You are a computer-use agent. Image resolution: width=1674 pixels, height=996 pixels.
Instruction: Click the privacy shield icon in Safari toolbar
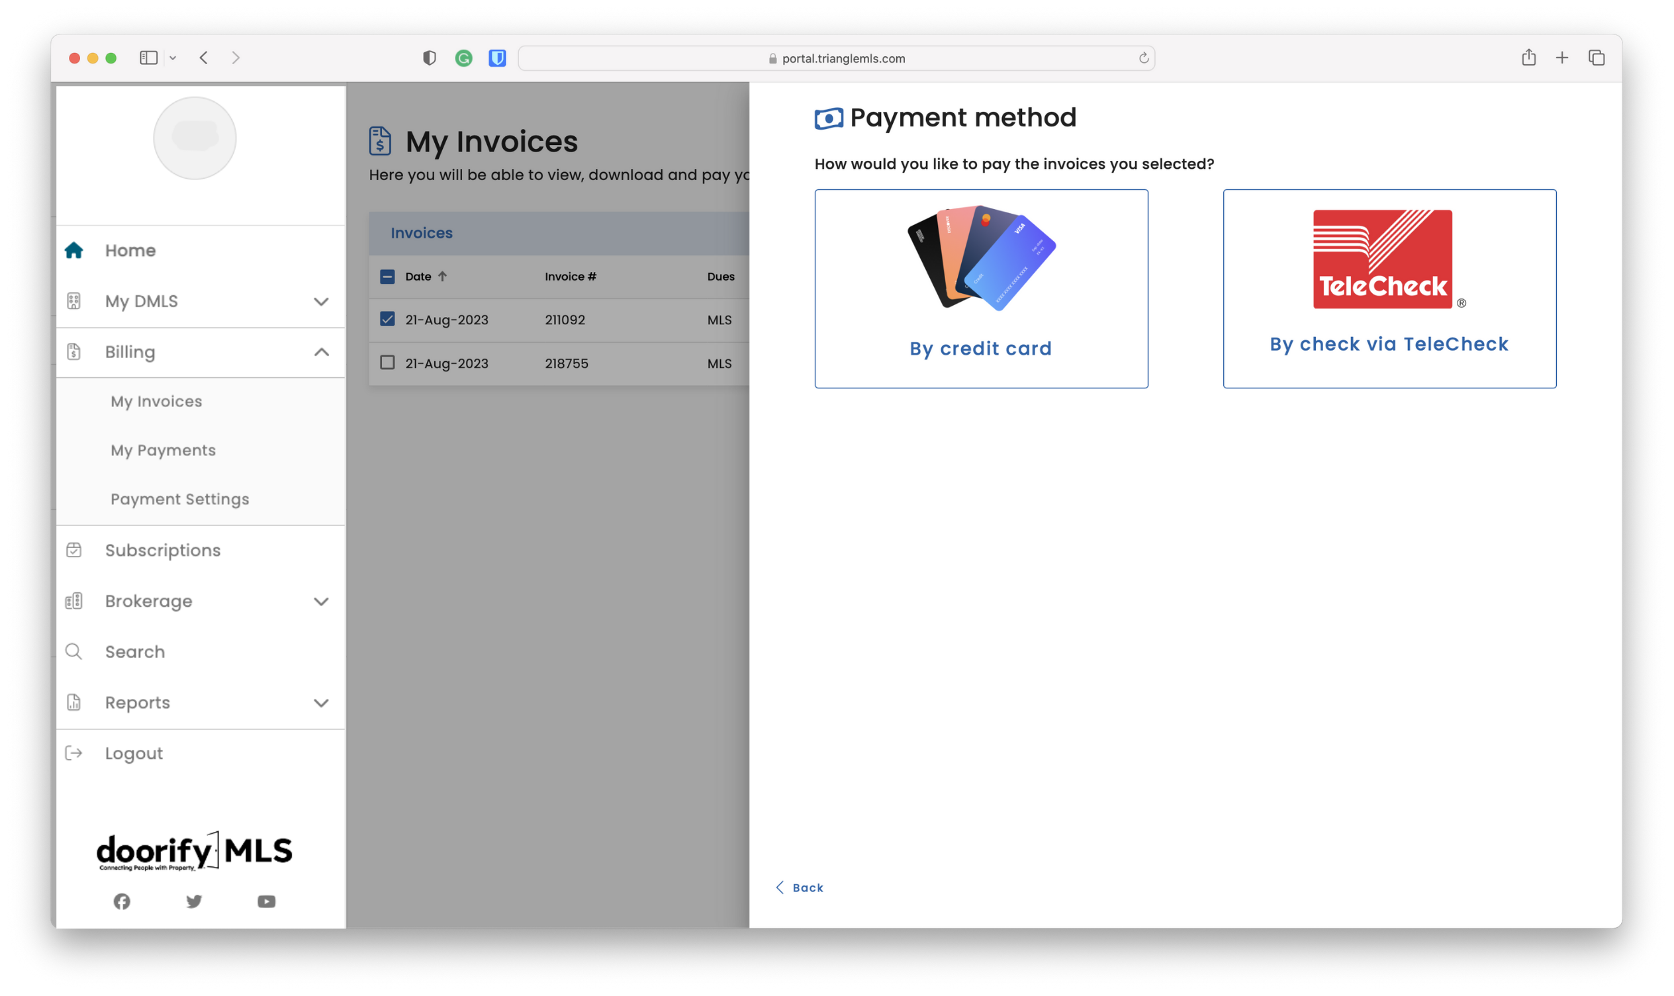tap(430, 58)
